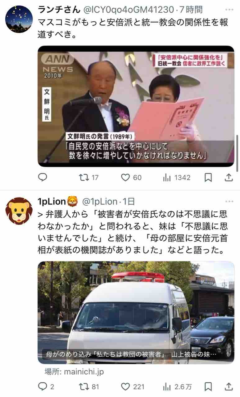This screenshot has height=397, width=240.
Task: Retweet 1pLion's post with 81 retweets
Action: click(89, 386)
